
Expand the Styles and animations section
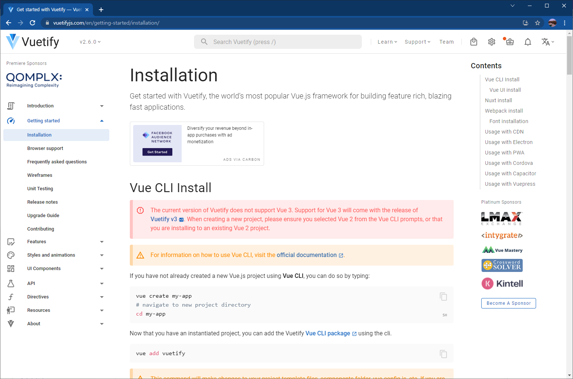(102, 255)
